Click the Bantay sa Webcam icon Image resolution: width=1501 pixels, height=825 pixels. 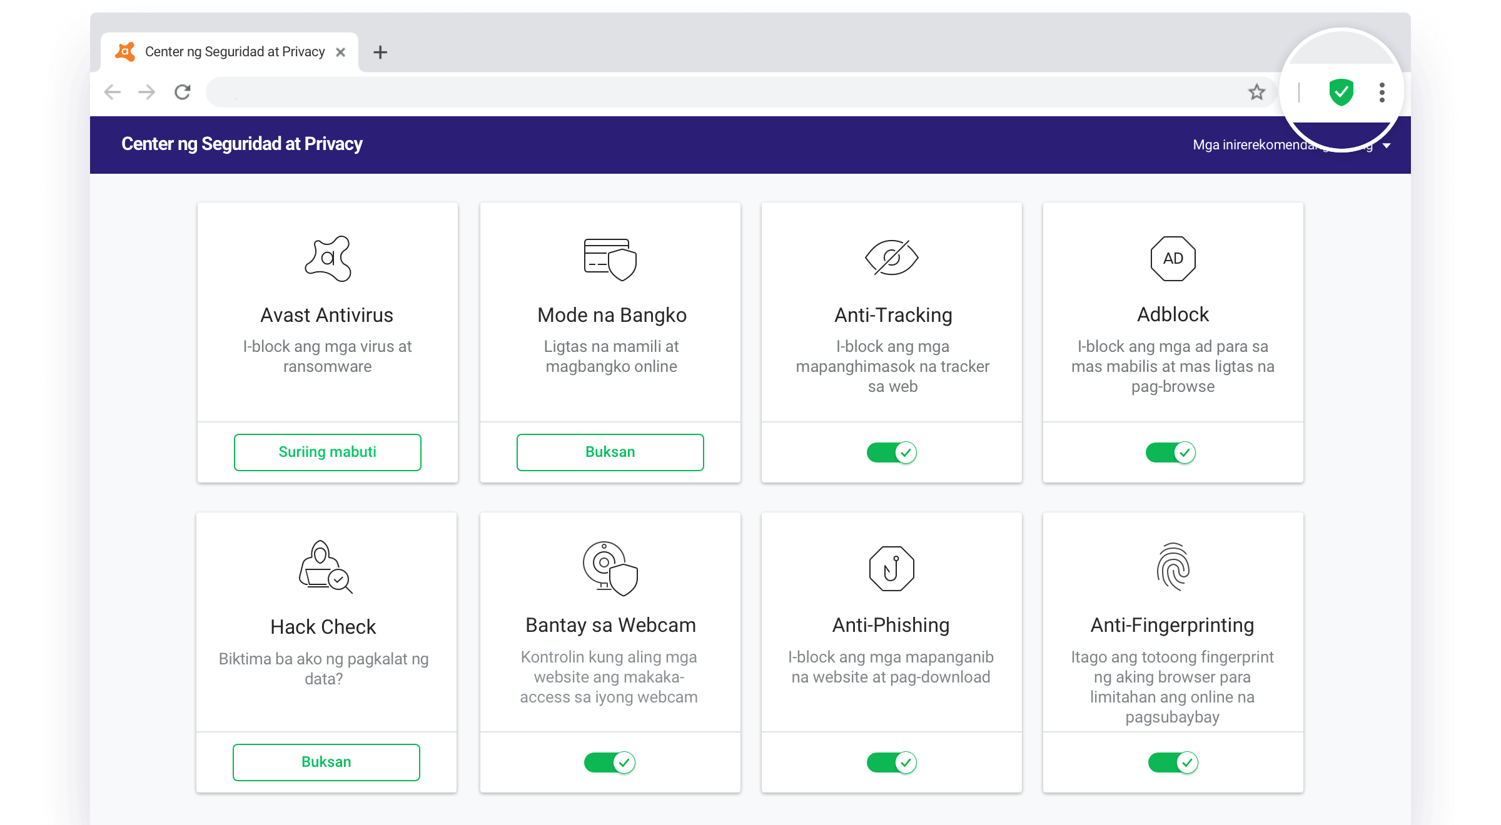coord(610,568)
